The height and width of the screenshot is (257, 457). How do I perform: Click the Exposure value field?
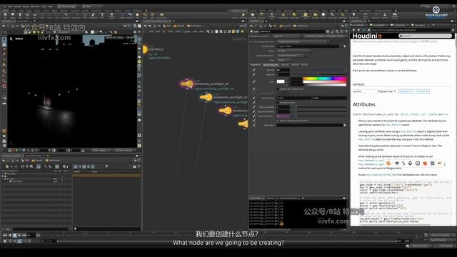pyautogui.click(x=283, y=74)
